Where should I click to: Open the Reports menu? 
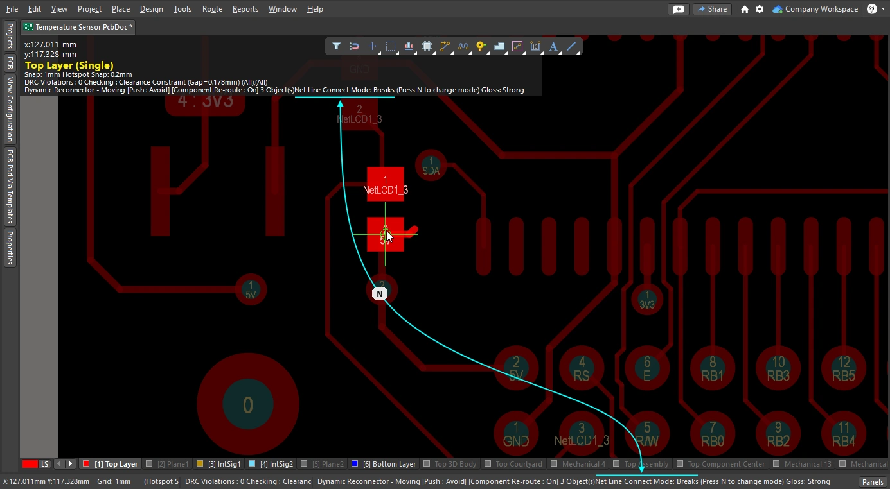(x=245, y=9)
